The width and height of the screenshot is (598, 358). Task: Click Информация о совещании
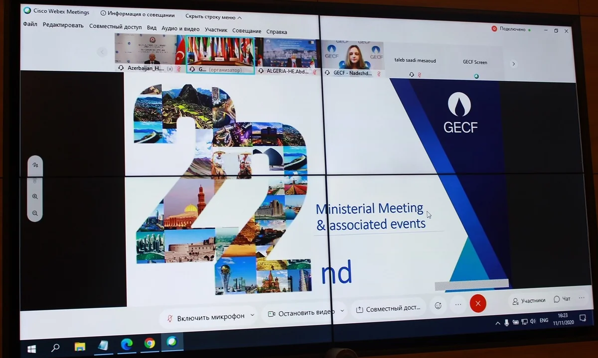(x=138, y=14)
